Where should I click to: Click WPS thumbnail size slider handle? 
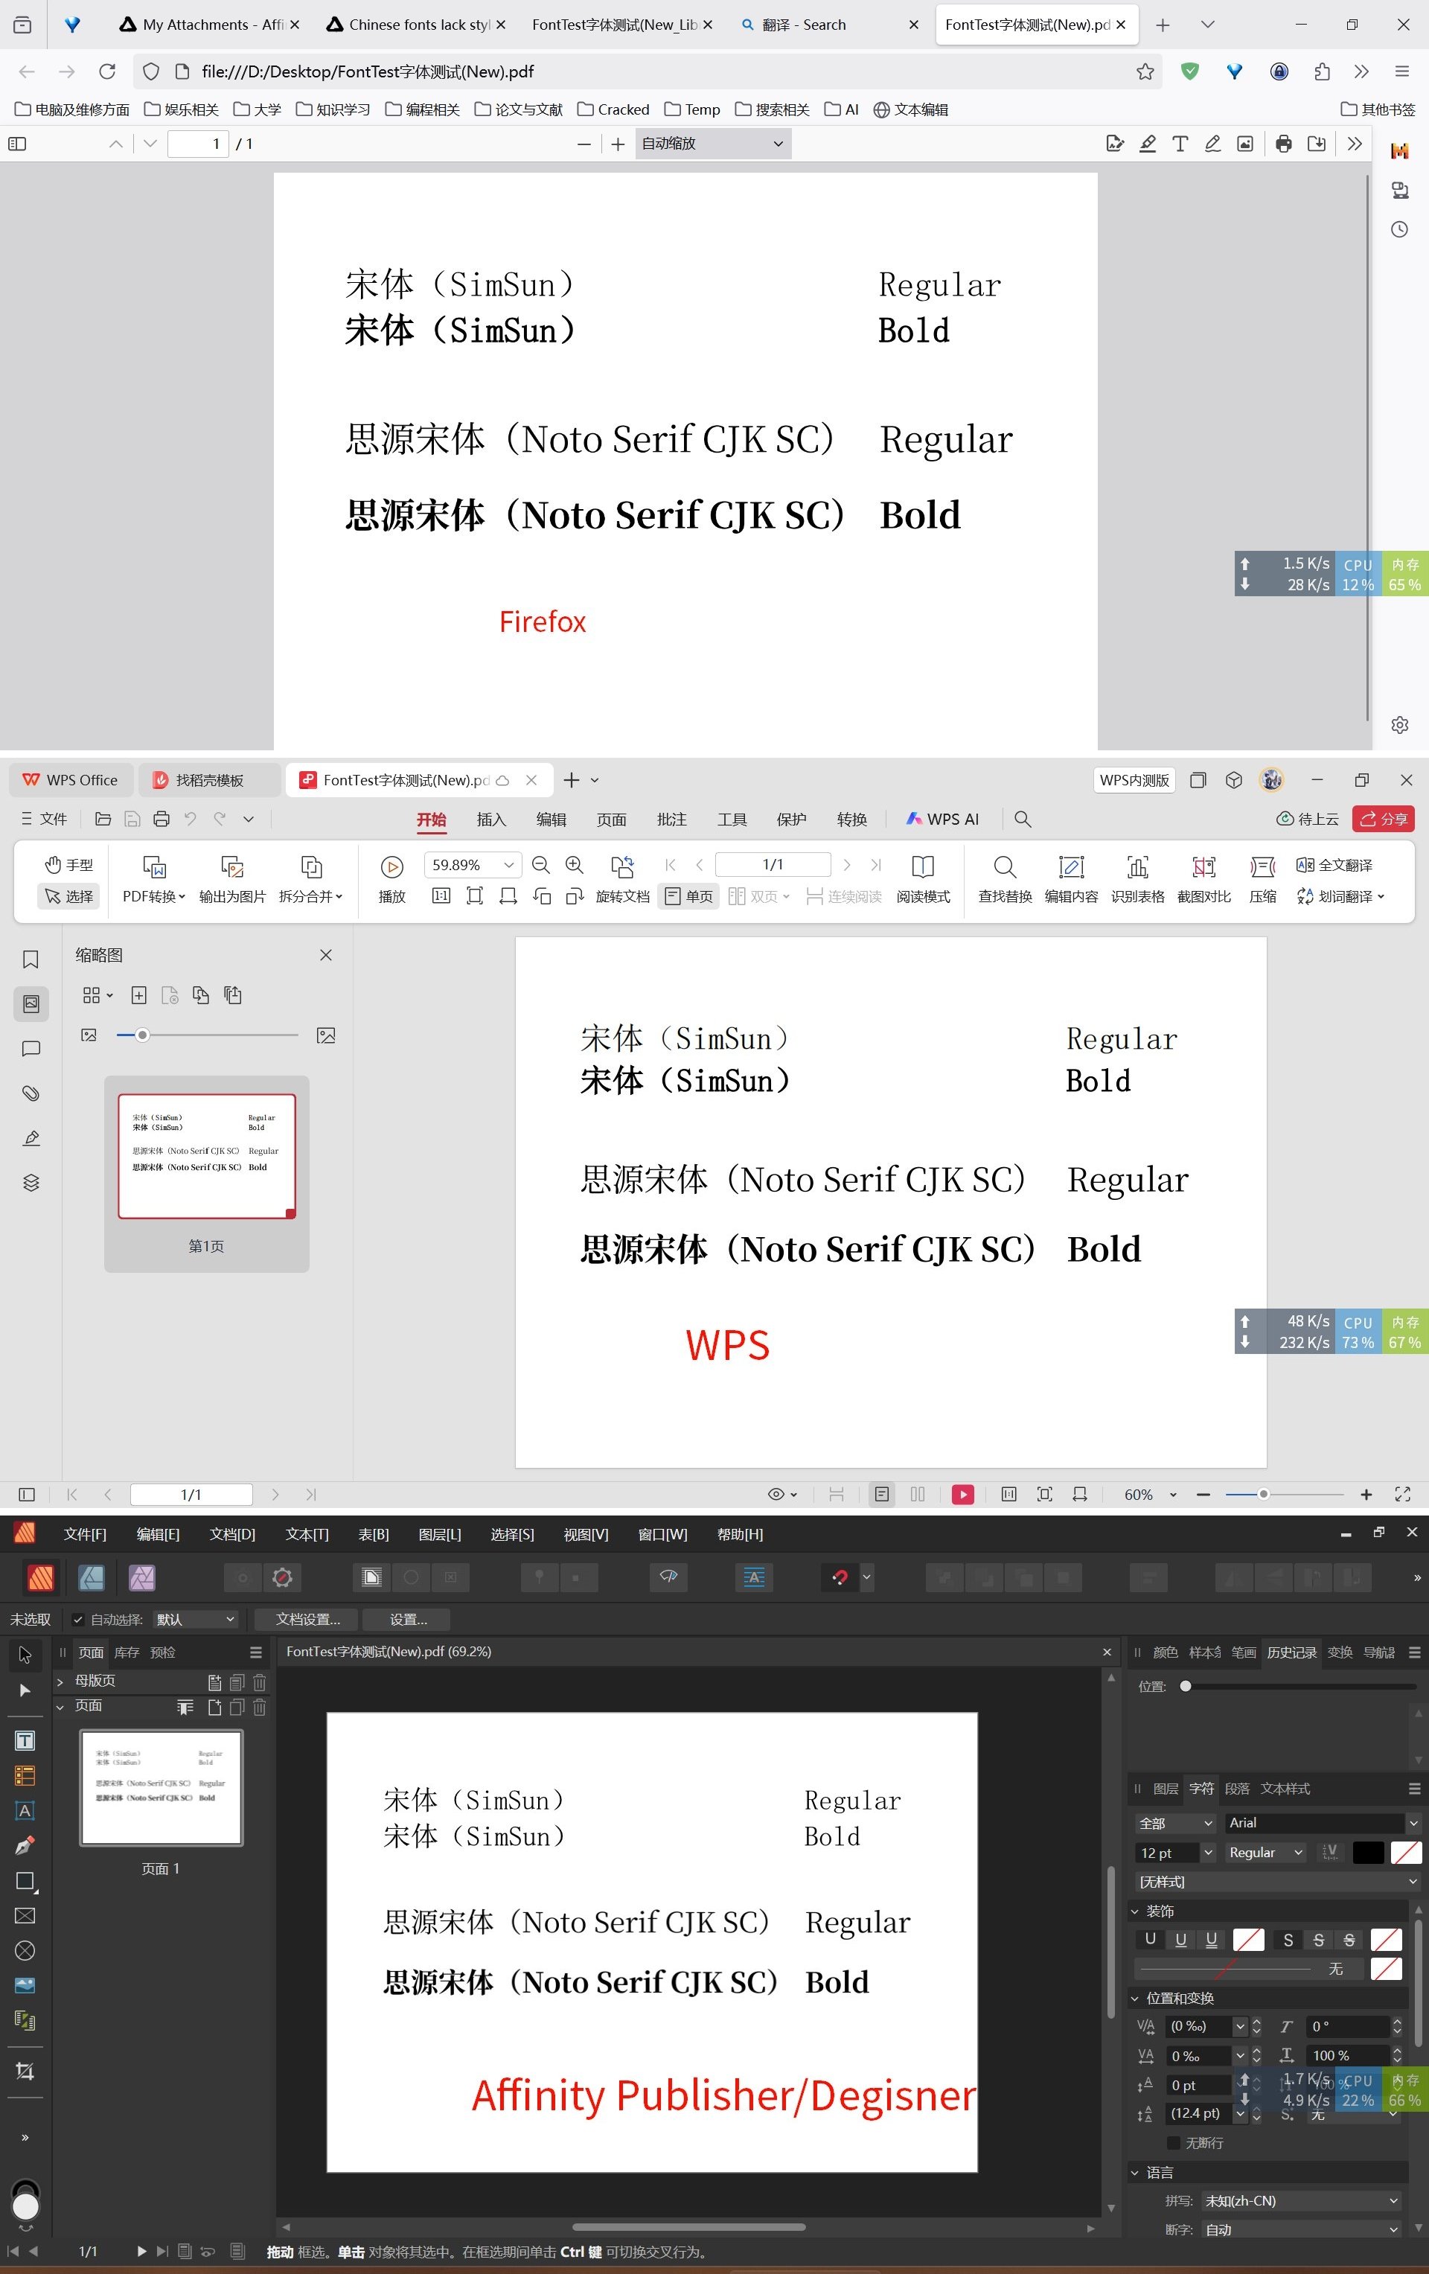tap(143, 1035)
